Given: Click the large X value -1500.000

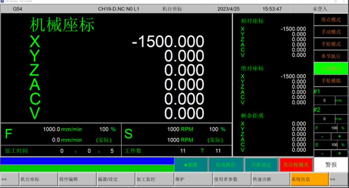Looking at the screenshot, I should [168, 42].
